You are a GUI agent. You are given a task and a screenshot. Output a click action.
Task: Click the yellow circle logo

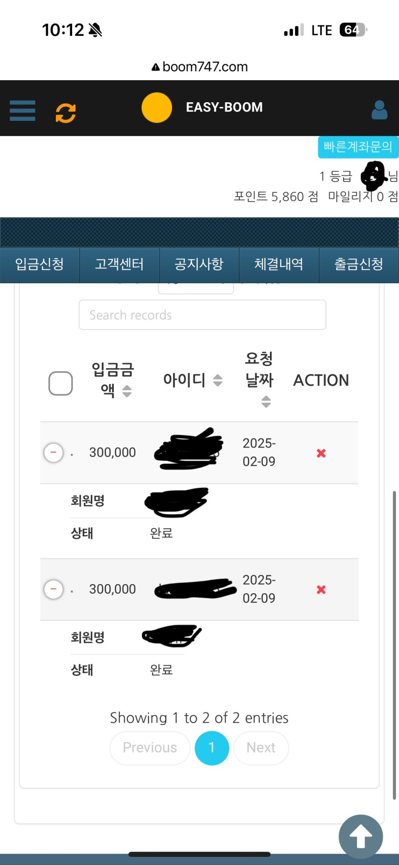[x=157, y=107]
